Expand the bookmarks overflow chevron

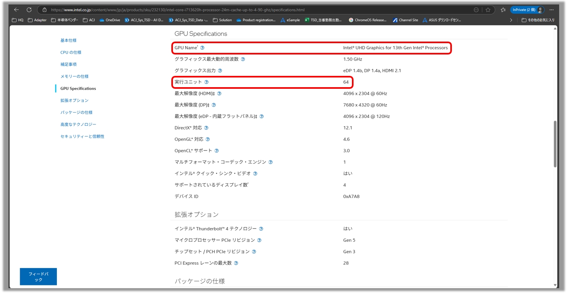click(x=511, y=20)
